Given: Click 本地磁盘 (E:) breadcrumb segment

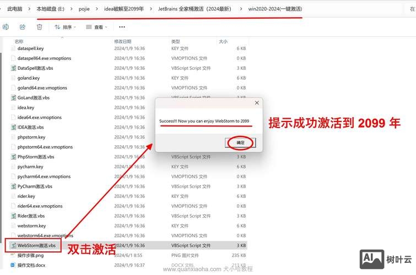Looking at the screenshot, I should [x=50, y=9].
